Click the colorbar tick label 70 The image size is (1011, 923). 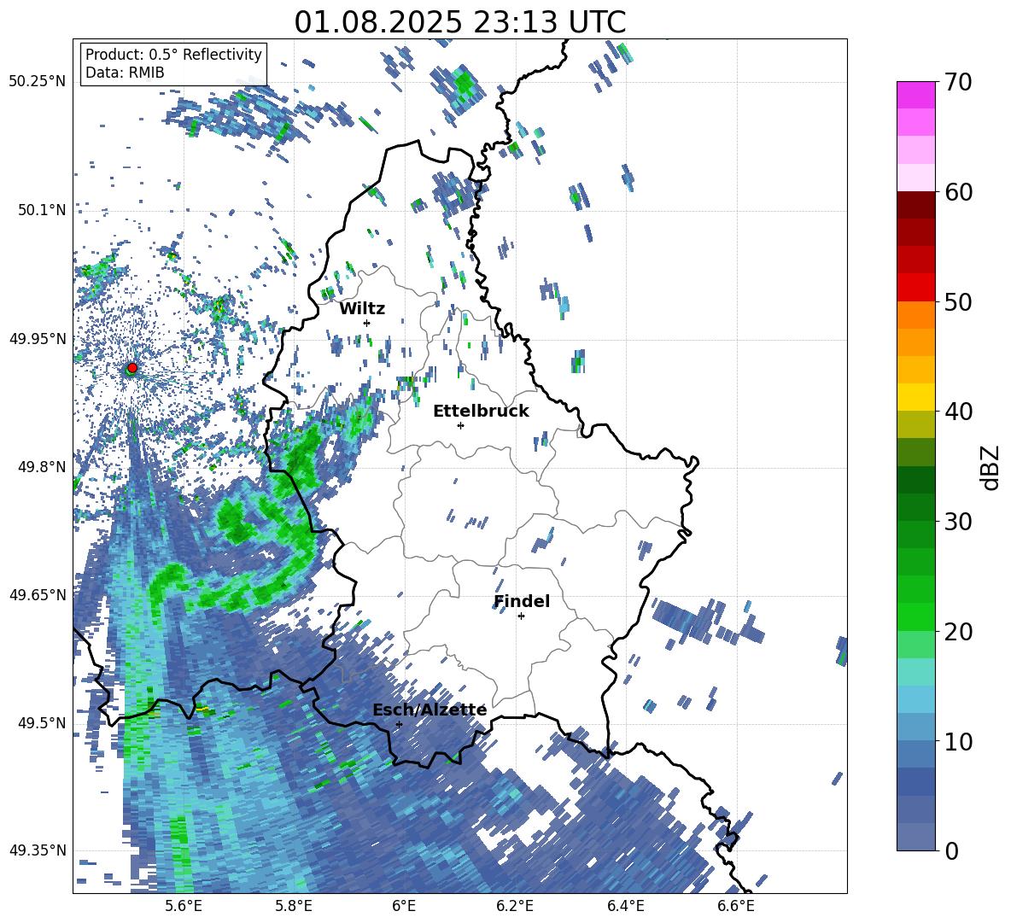pos(958,83)
